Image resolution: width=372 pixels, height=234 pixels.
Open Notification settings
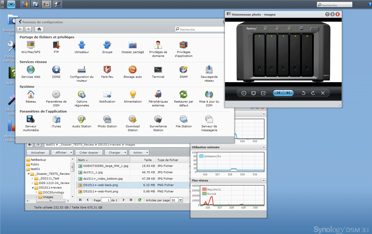pos(107,94)
